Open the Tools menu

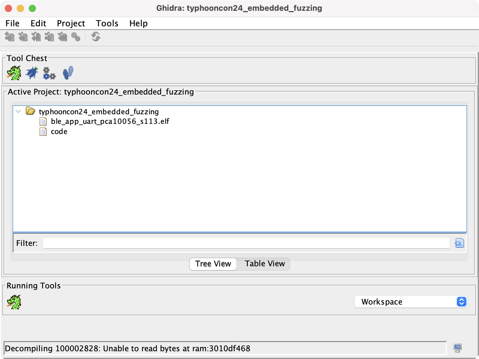tap(107, 23)
